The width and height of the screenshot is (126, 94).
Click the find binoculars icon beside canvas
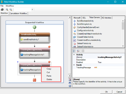tap(70, 83)
